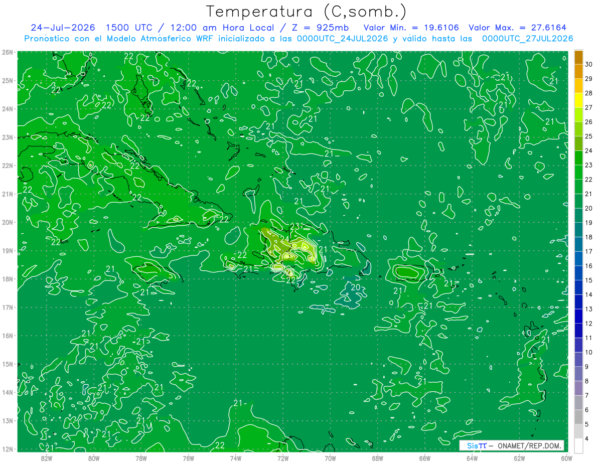Click the "12N" latitude label

click(x=7, y=449)
